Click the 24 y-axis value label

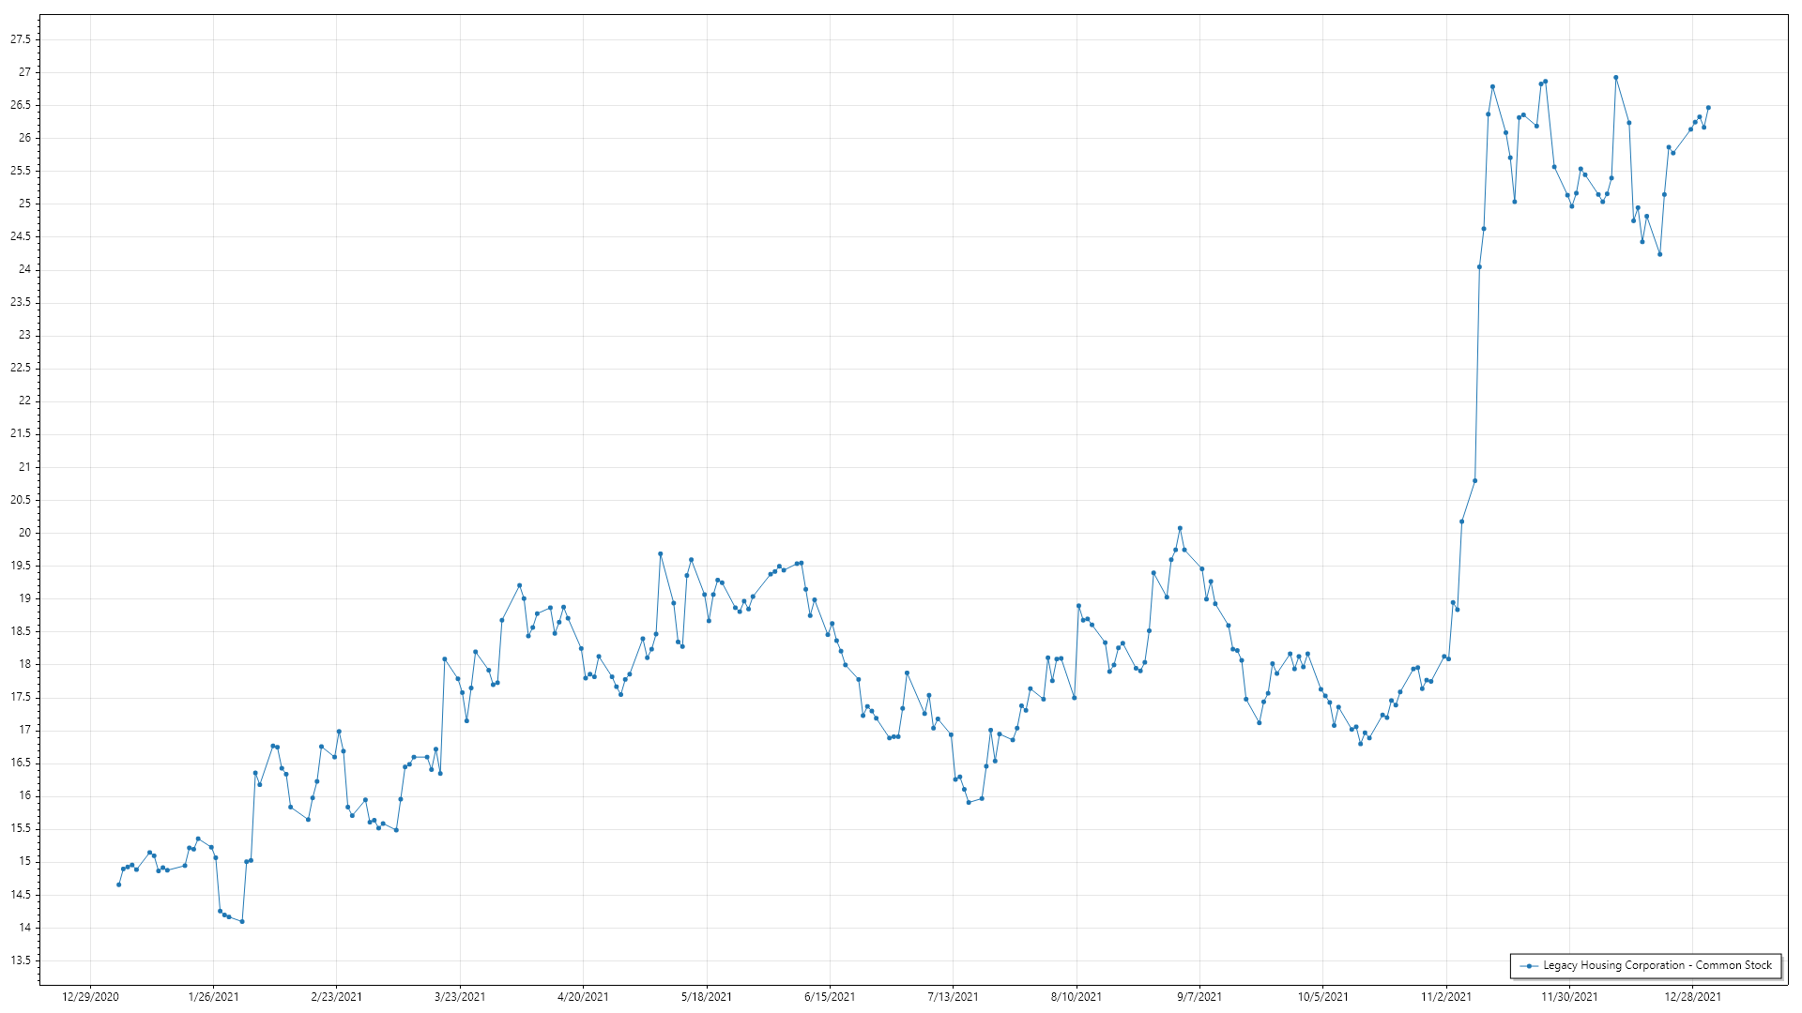point(24,269)
